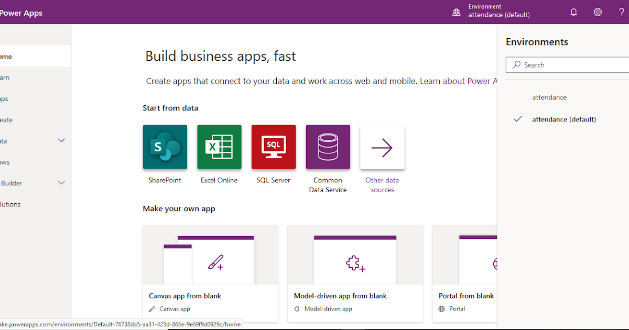Select the currently checked default environment

tap(564, 119)
